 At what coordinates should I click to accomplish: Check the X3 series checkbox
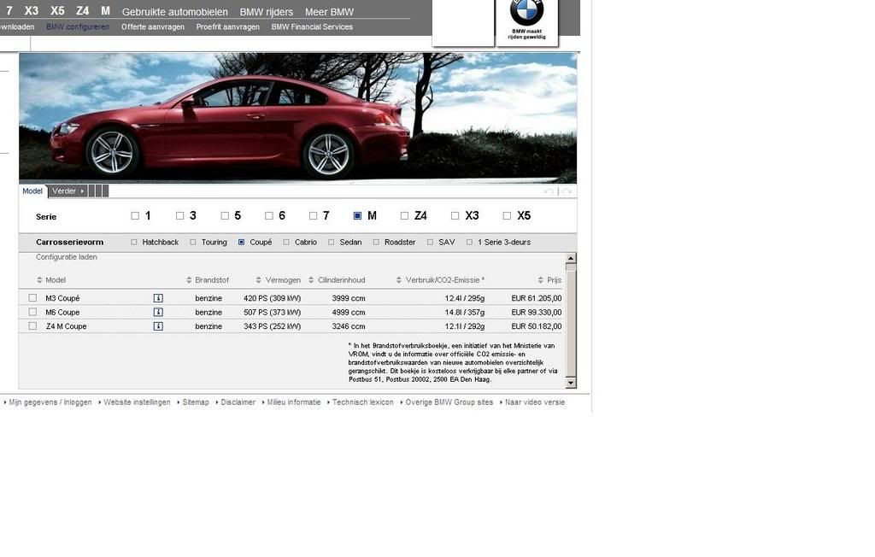coord(455,215)
